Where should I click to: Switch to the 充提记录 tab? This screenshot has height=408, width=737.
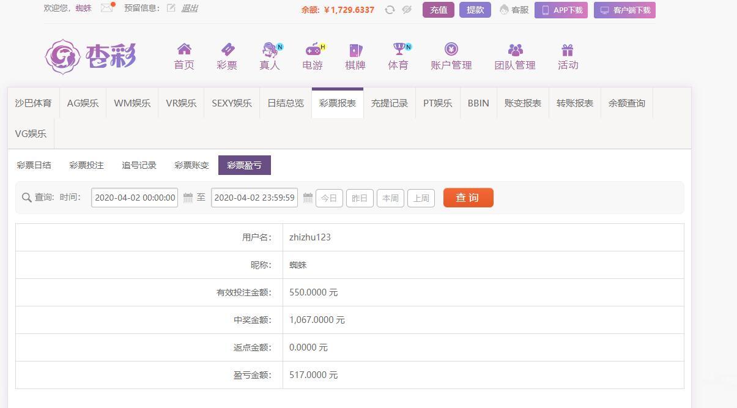click(390, 103)
